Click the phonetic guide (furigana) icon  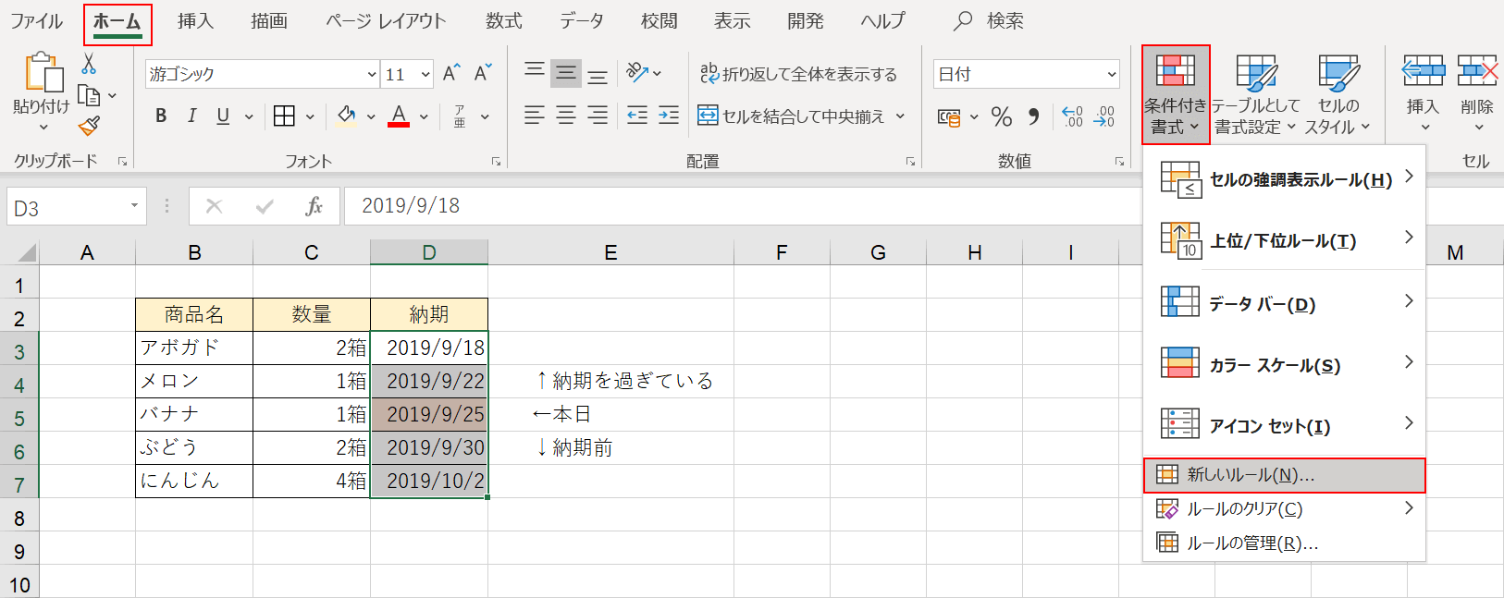click(460, 116)
